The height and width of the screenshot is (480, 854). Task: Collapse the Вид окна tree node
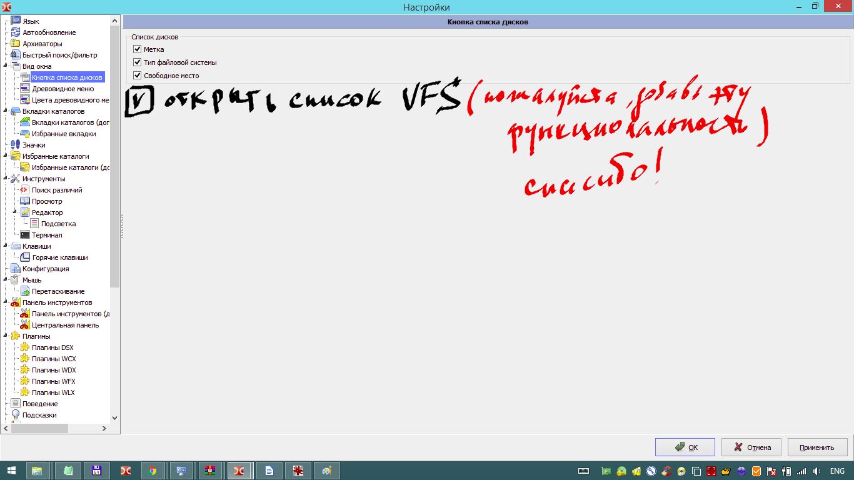(6, 66)
